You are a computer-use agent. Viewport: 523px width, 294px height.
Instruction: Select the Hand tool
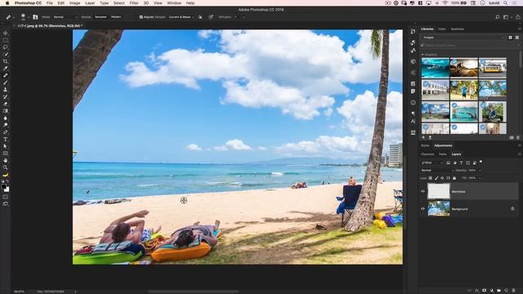[x=6, y=161]
